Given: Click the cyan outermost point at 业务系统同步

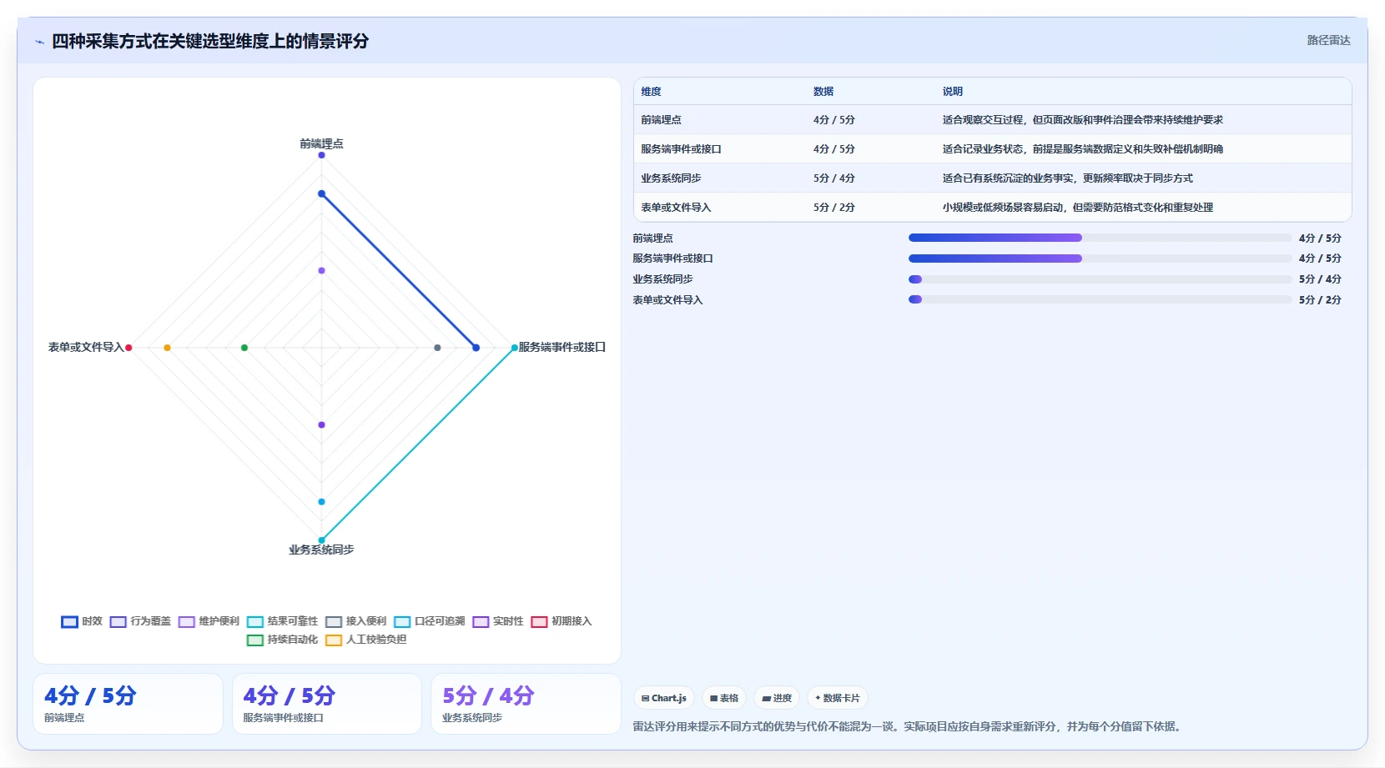Looking at the screenshot, I should click(321, 540).
